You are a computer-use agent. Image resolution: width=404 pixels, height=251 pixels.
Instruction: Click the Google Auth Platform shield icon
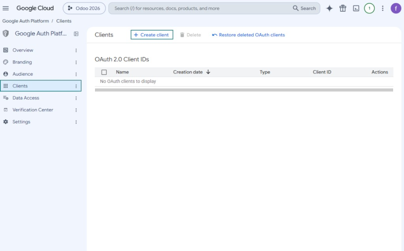tap(6, 33)
